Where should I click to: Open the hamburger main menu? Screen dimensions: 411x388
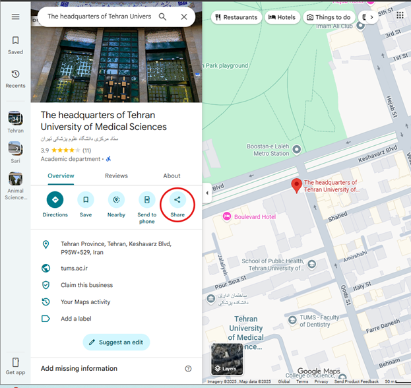coord(15,16)
